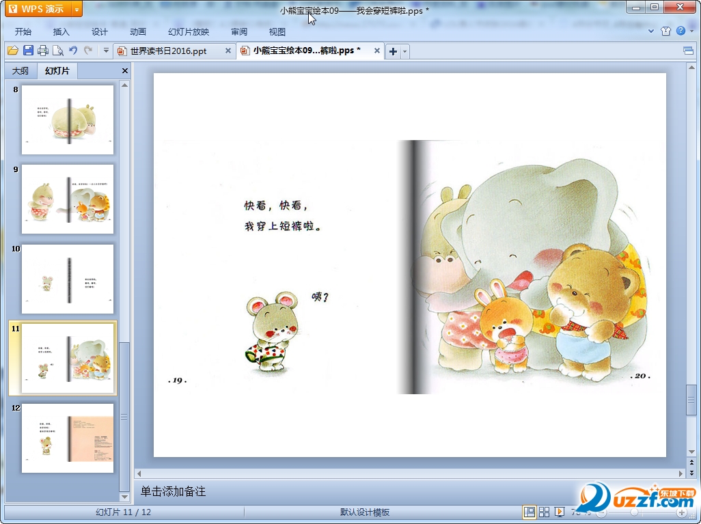The height and width of the screenshot is (524, 701).
Task: Close the 世界读书日2016.ppt document tab
Action: pyautogui.click(x=228, y=51)
